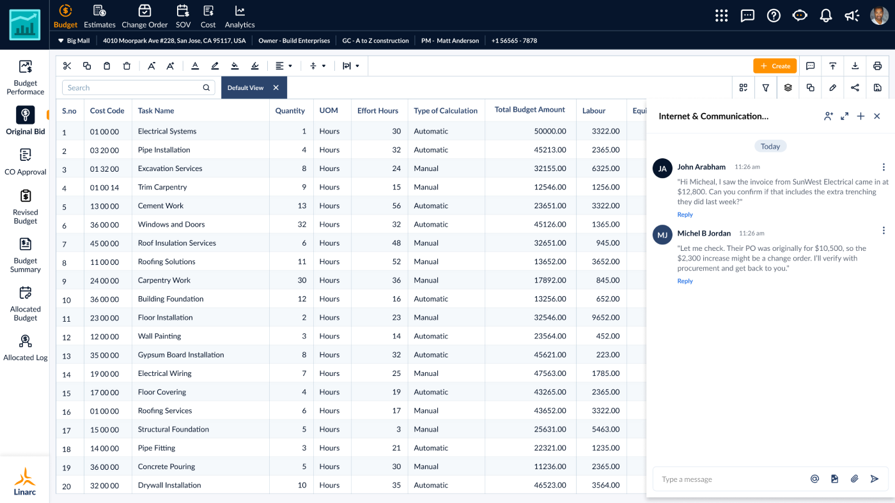The height and width of the screenshot is (503, 895).
Task: Open the layers/grouping icon next to filter
Action: (x=788, y=87)
